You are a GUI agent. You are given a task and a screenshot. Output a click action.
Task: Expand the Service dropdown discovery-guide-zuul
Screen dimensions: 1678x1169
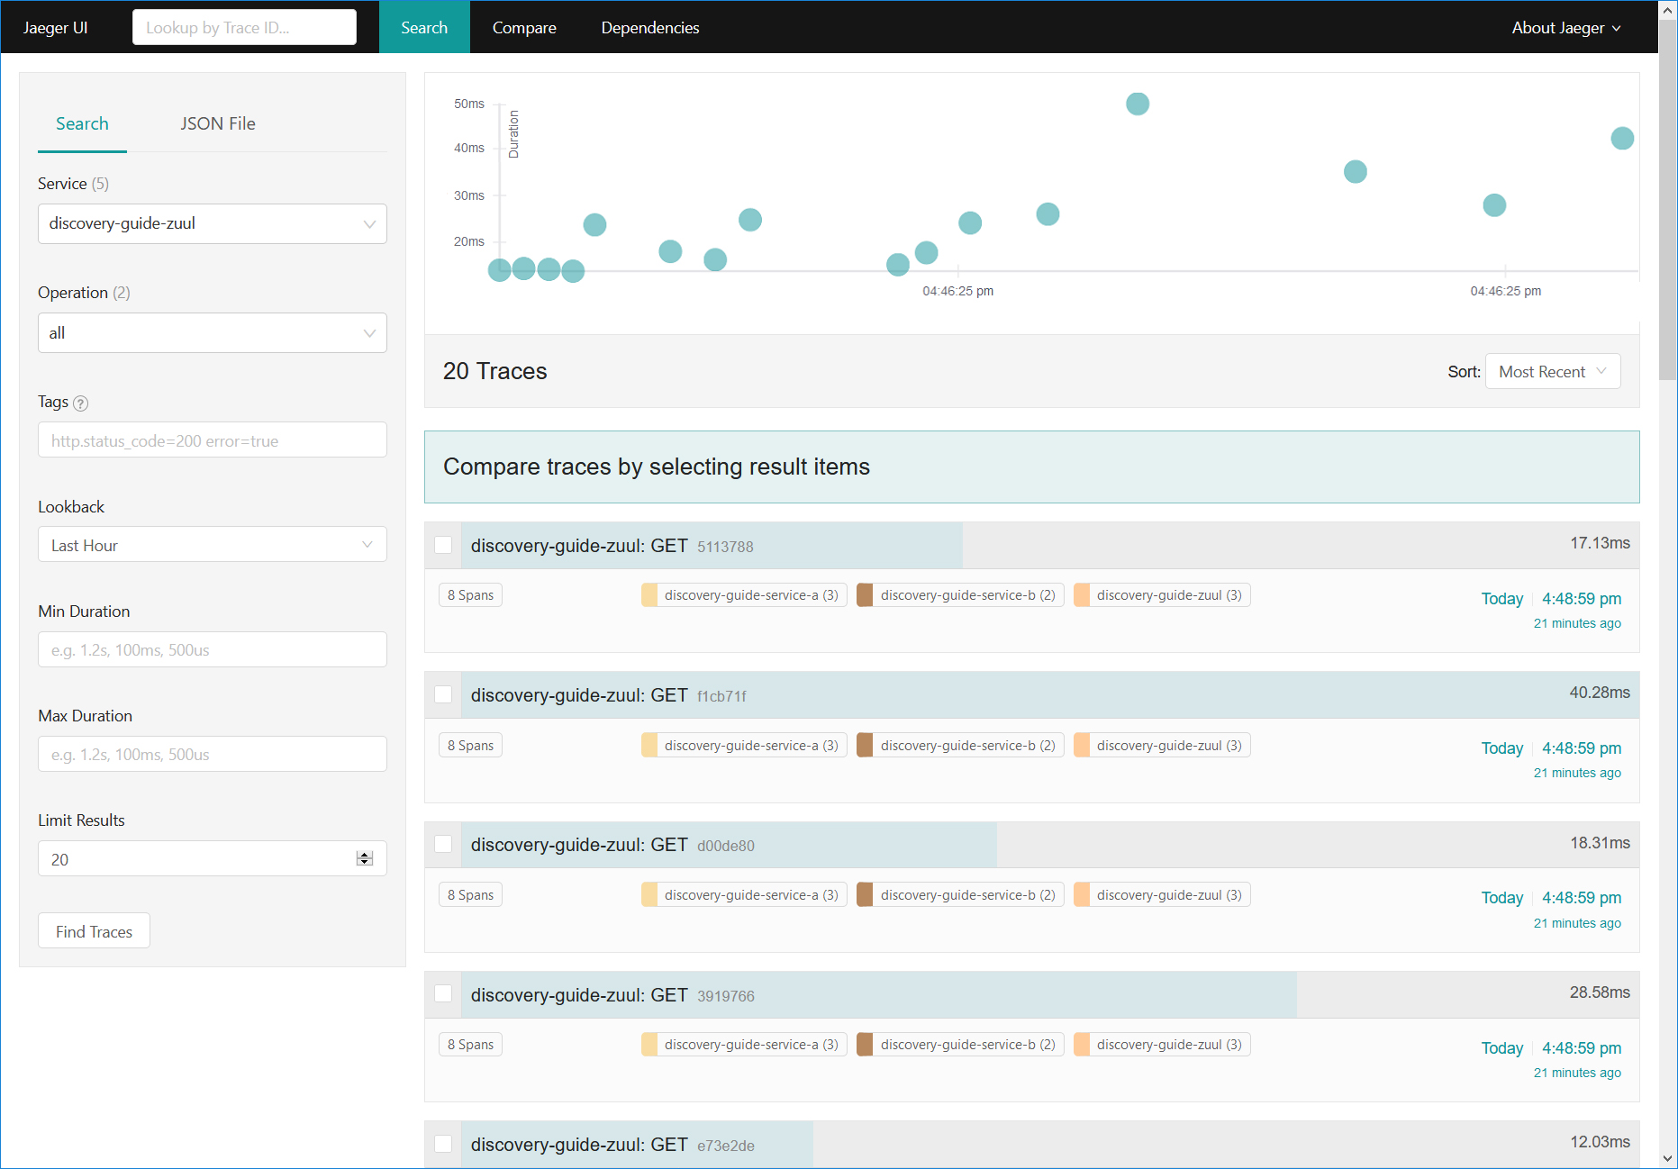pos(213,223)
